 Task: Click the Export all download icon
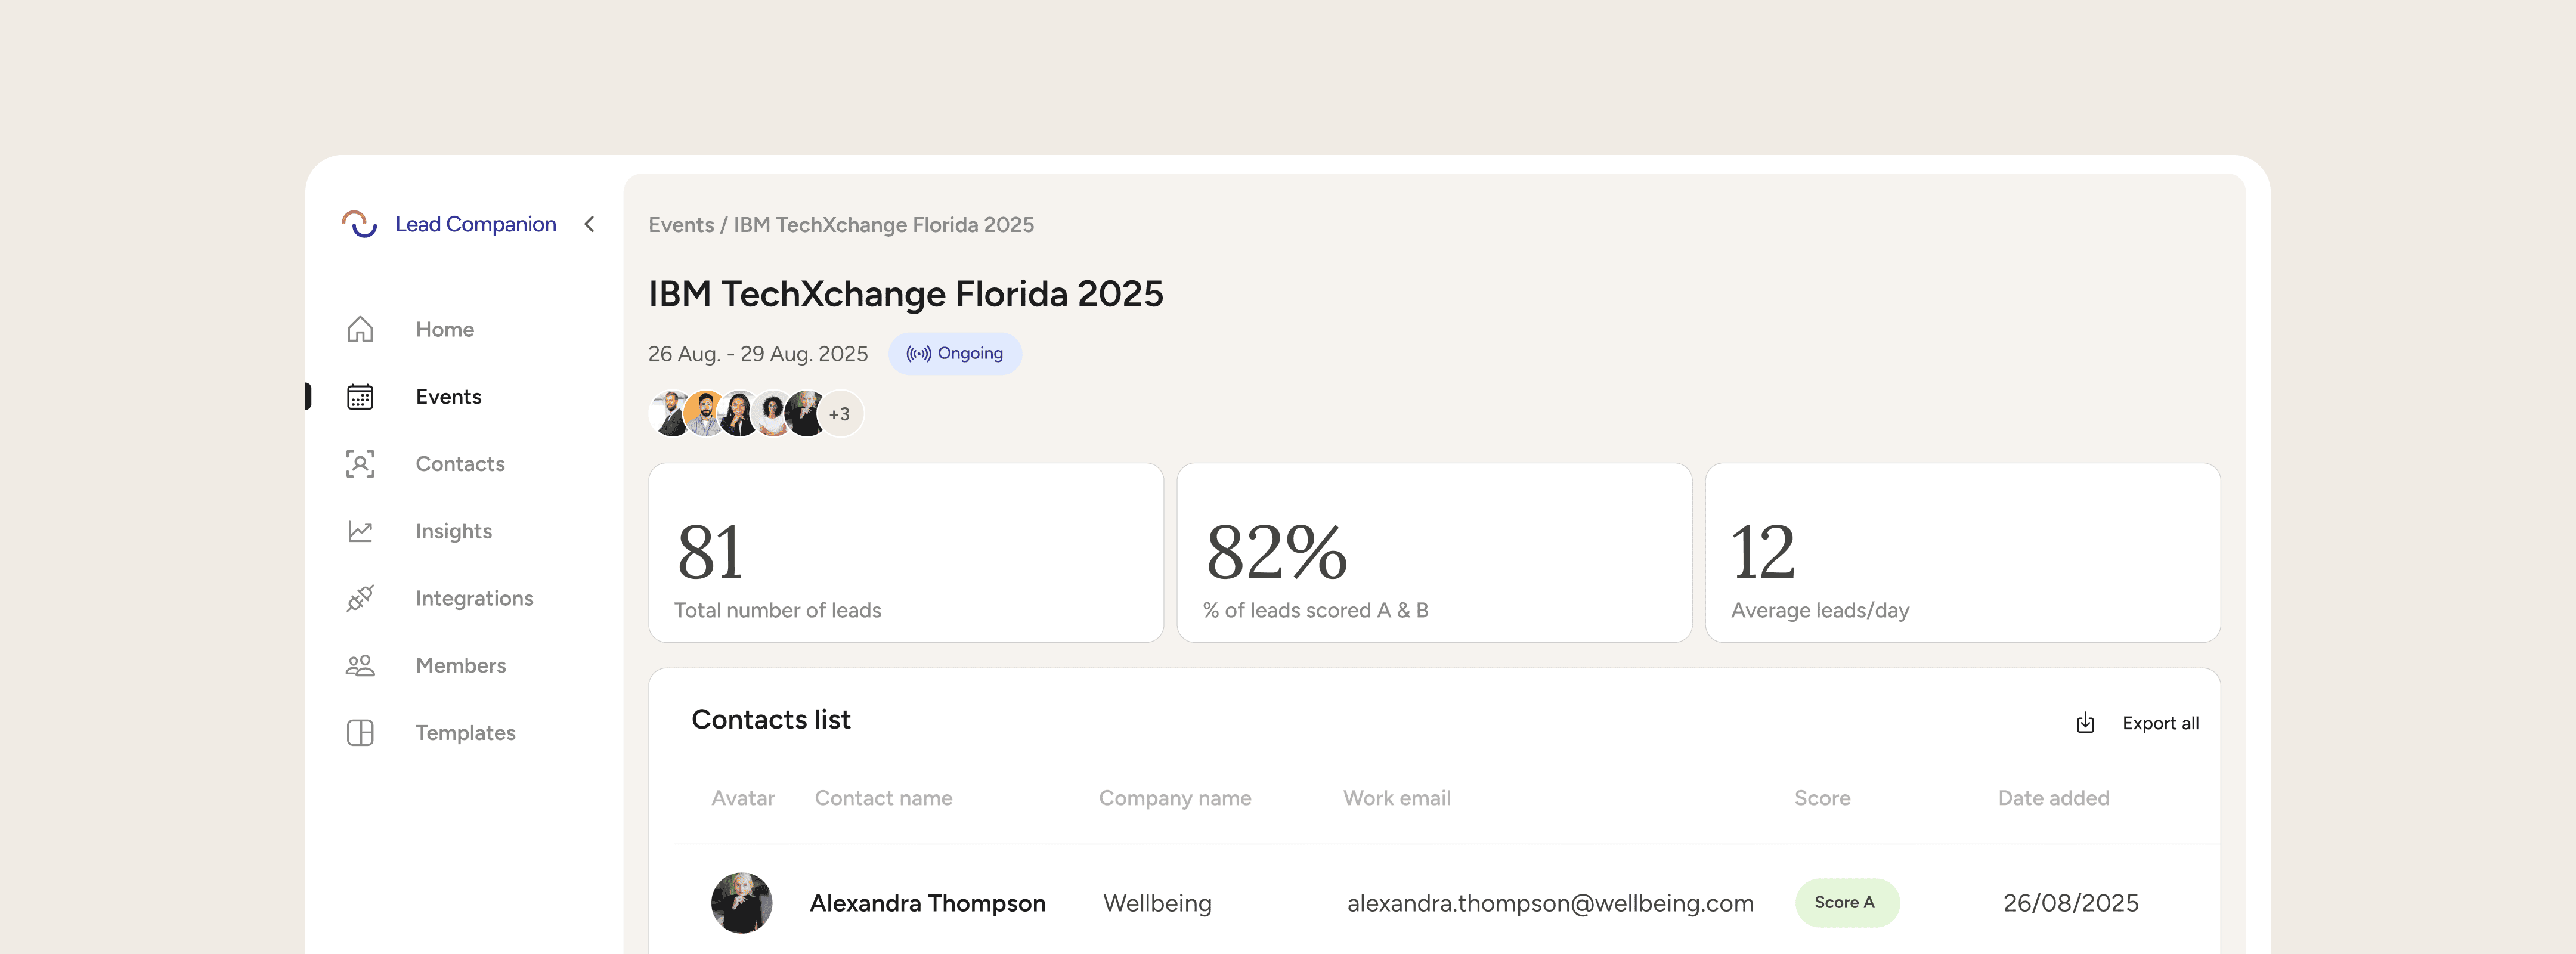[x=2085, y=723]
